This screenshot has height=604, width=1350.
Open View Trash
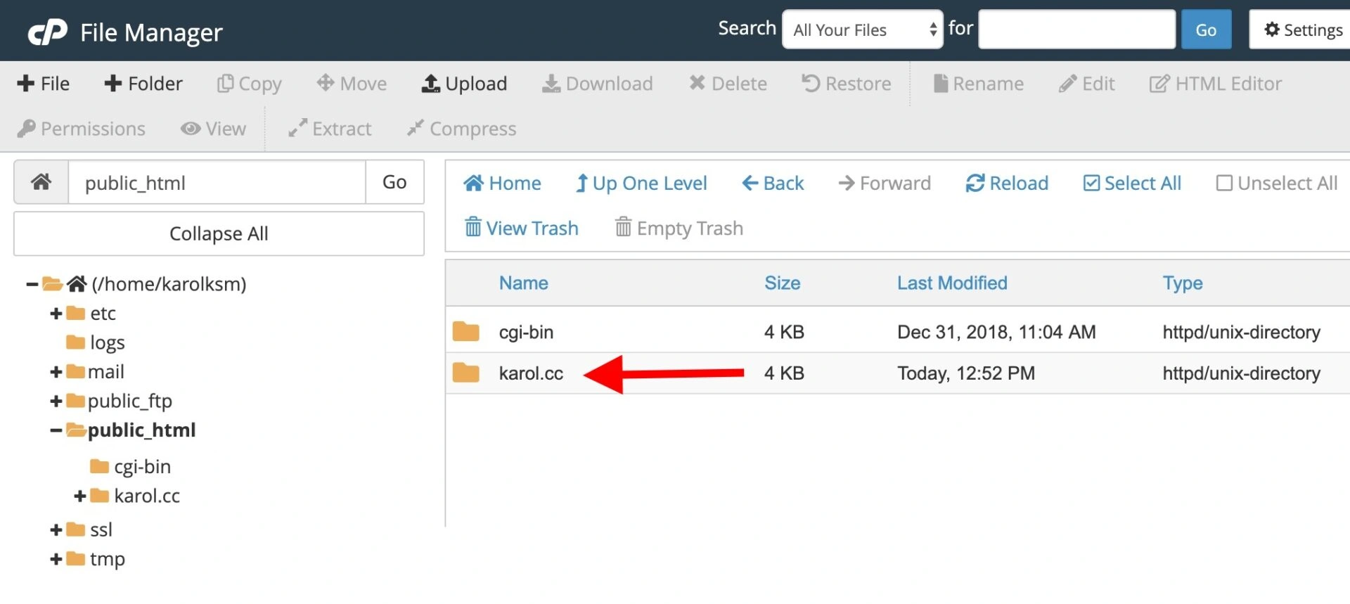521,228
